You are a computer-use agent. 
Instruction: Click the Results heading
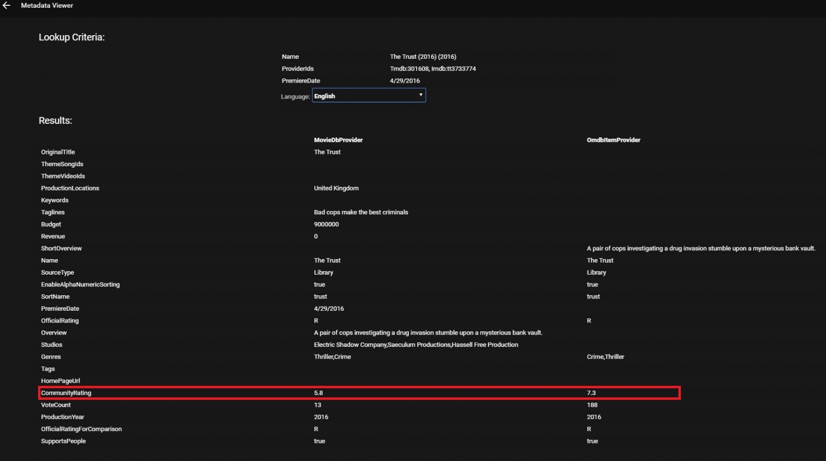point(55,120)
